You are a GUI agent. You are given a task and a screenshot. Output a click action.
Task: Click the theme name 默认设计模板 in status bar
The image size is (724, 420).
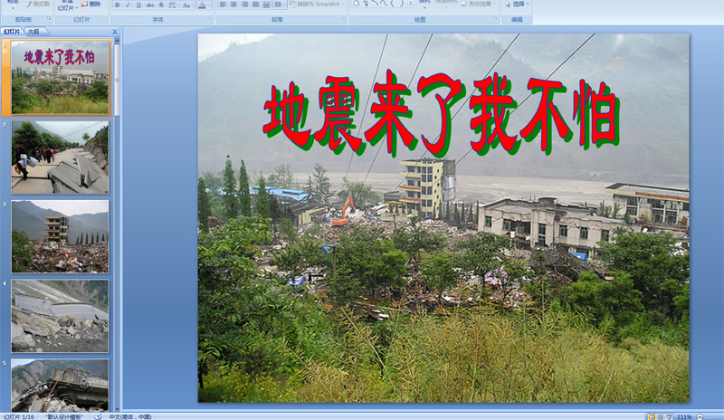pyautogui.click(x=63, y=416)
